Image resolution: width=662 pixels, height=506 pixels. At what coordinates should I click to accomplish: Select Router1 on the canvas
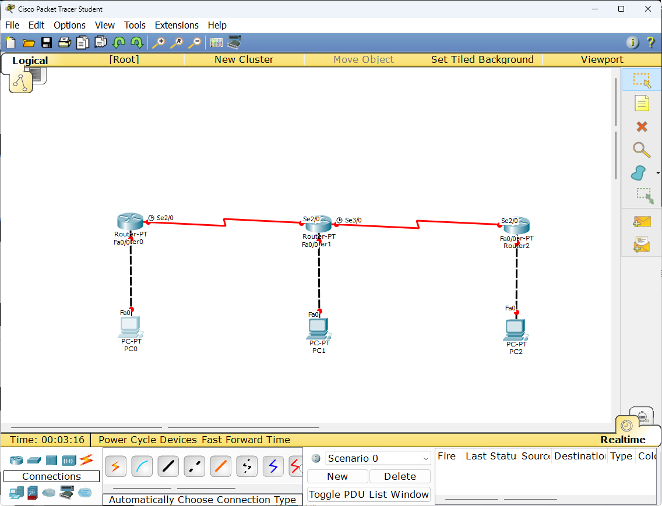click(318, 224)
